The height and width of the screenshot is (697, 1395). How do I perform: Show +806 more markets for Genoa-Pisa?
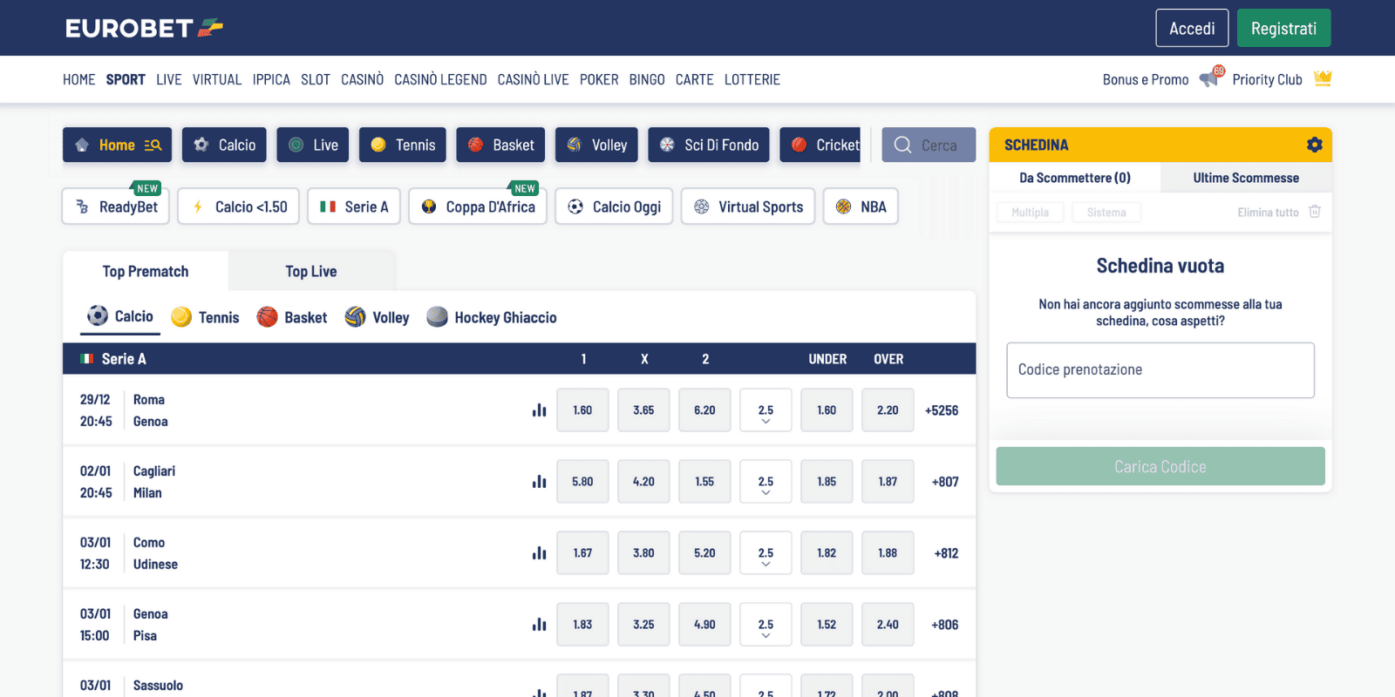click(945, 625)
